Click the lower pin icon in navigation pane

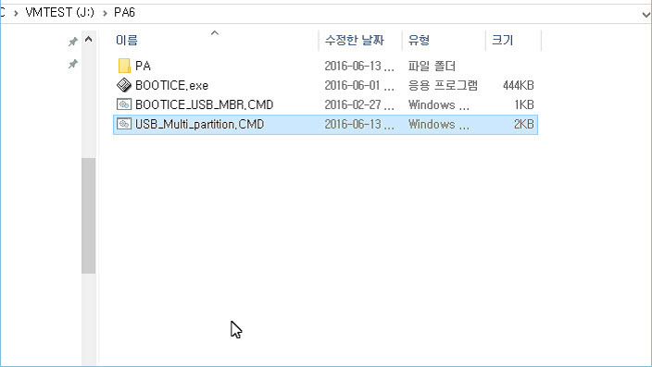73,64
